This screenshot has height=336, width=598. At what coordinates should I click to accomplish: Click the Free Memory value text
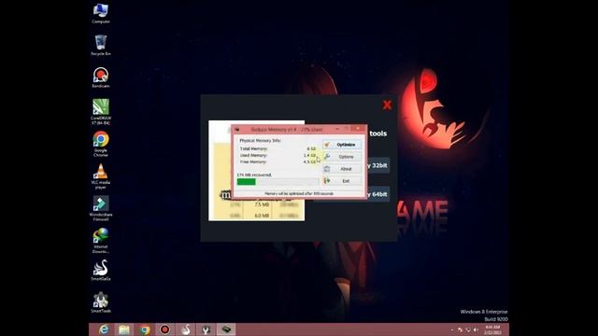(309, 161)
